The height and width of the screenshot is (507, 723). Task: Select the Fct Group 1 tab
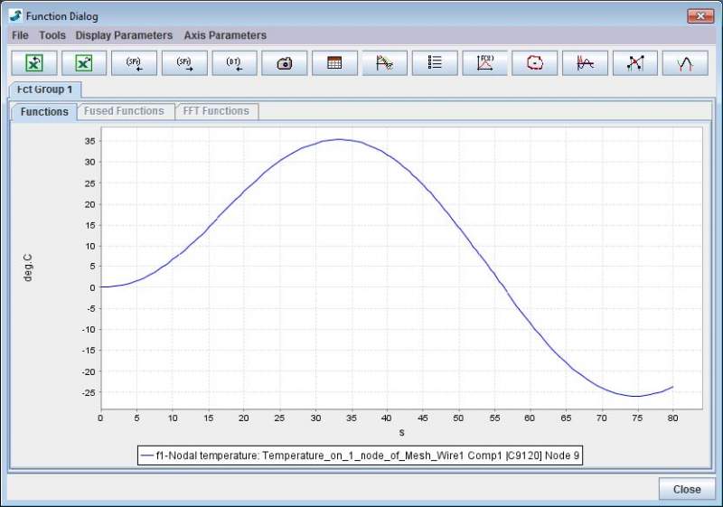(44, 89)
